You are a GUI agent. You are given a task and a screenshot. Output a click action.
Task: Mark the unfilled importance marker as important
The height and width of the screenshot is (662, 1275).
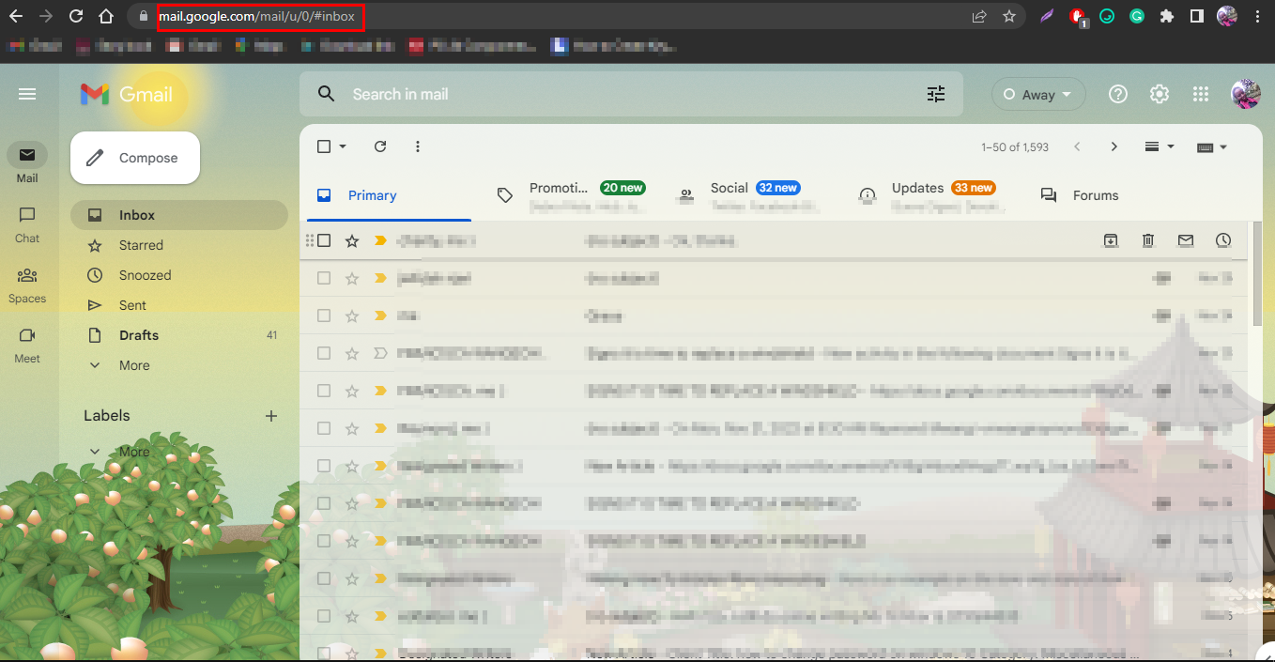point(380,353)
